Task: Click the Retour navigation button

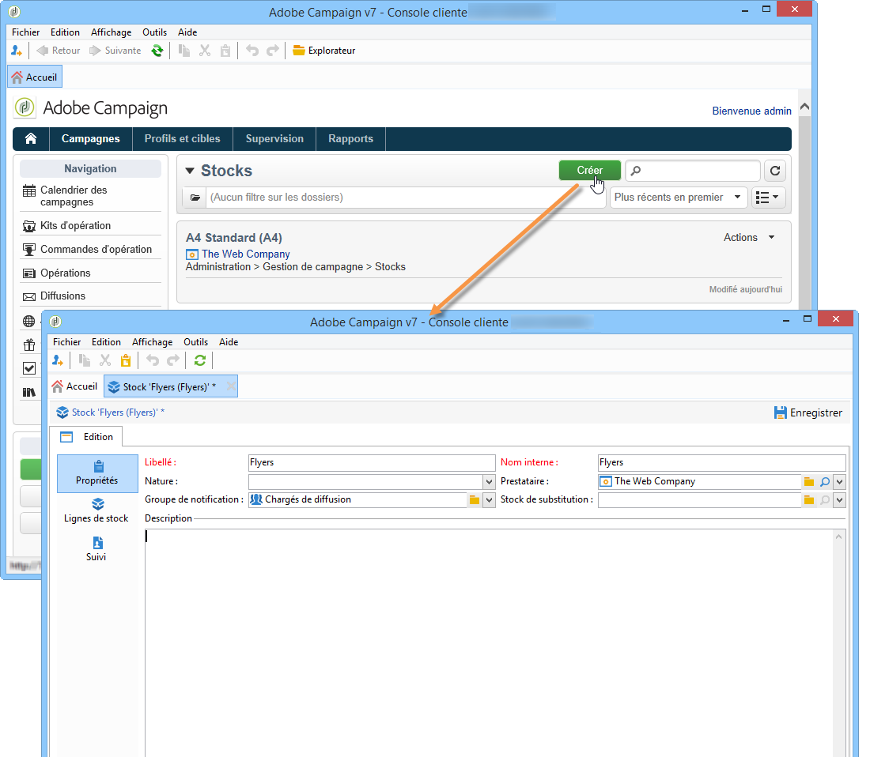Action: click(x=59, y=51)
